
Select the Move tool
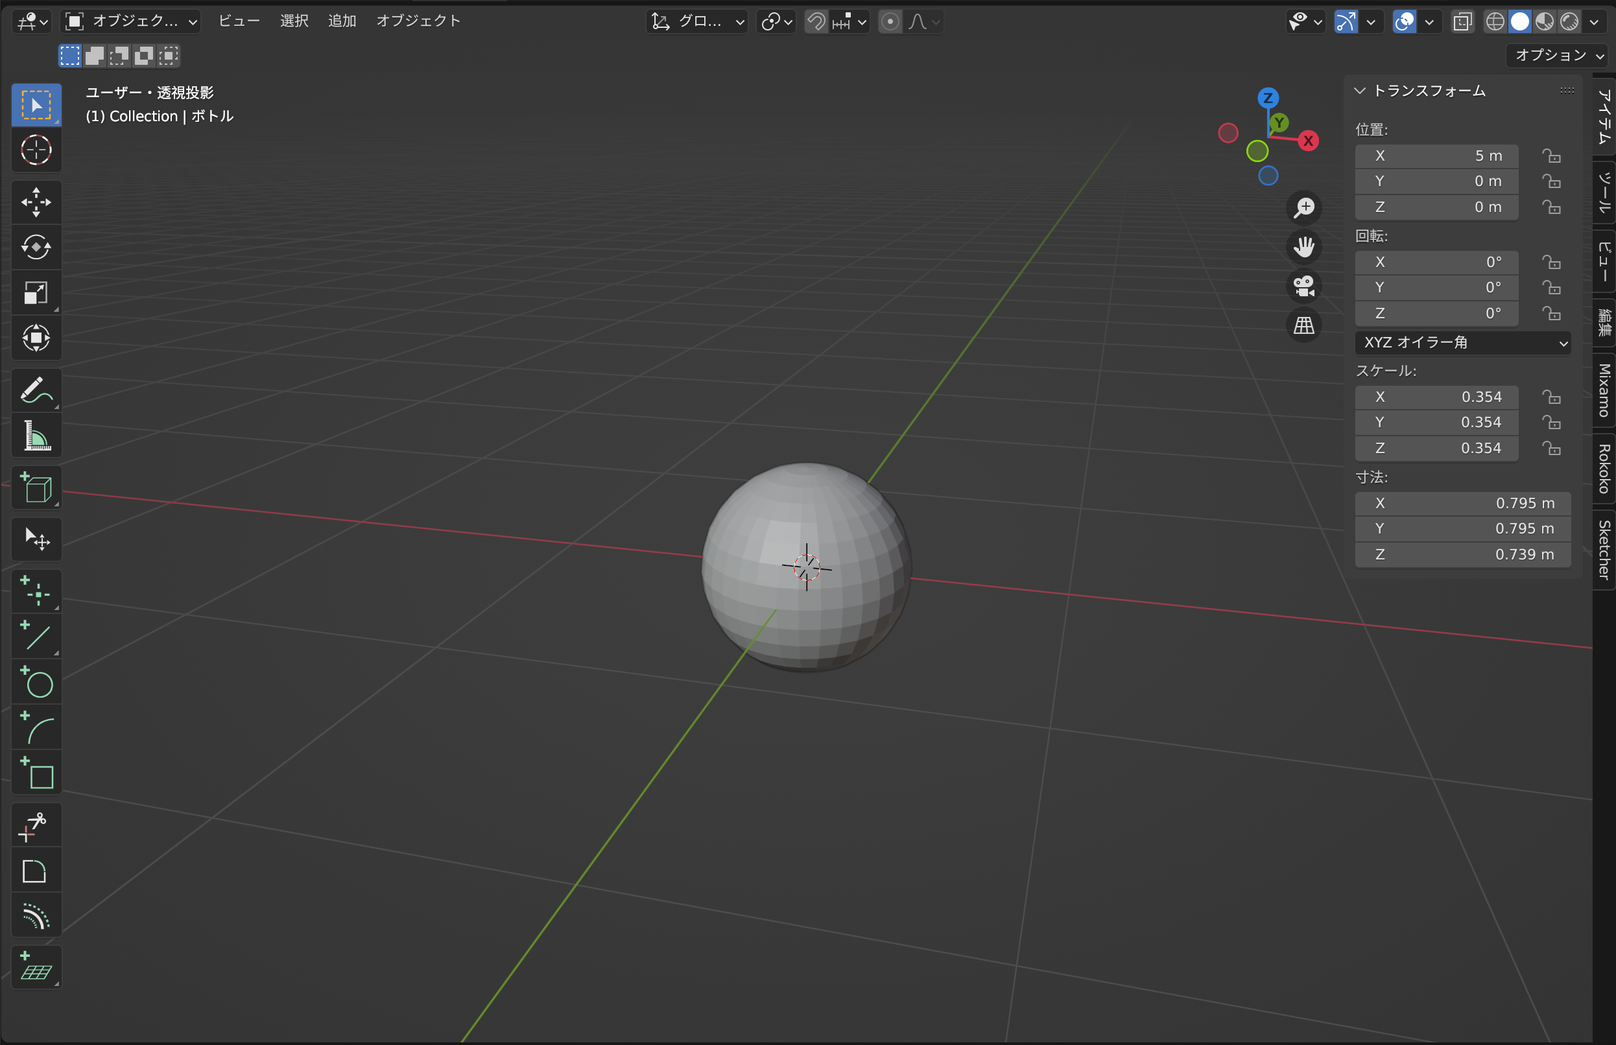pyautogui.click(x=37, y=202)
